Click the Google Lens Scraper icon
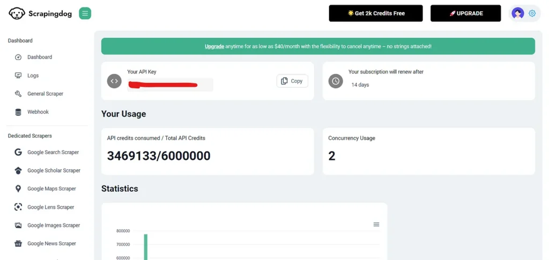 (x=18, y=207)
